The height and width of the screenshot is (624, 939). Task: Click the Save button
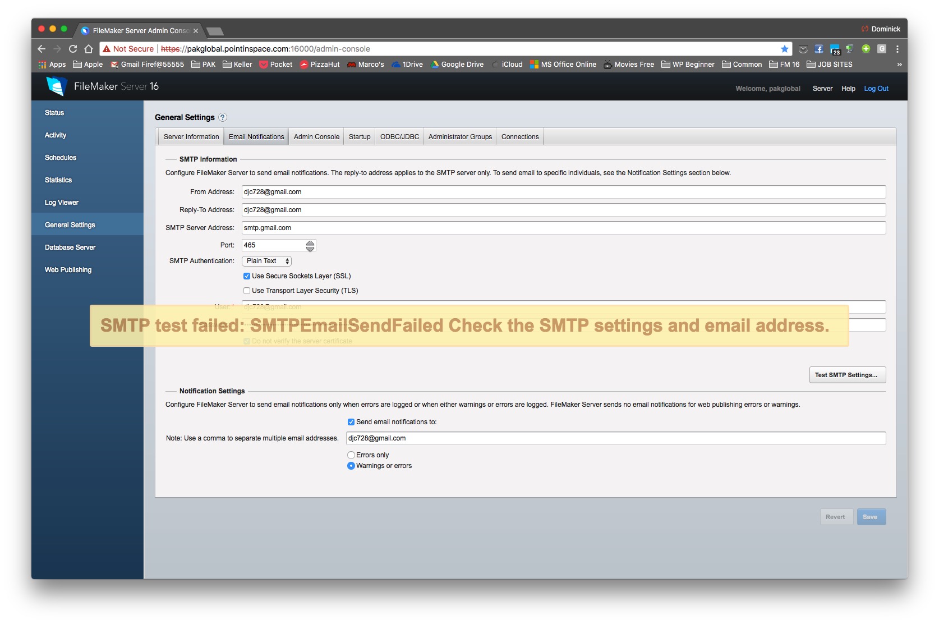[871, 517]
